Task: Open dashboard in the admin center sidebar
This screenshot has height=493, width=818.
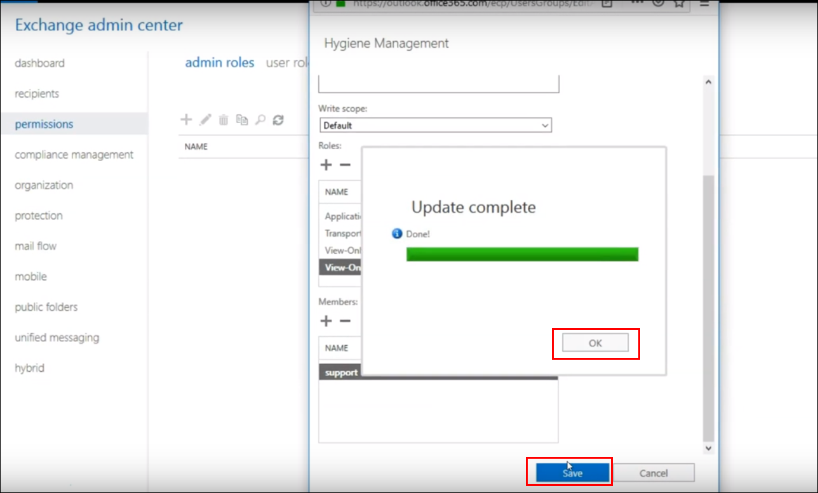Action: coord(39,63)
